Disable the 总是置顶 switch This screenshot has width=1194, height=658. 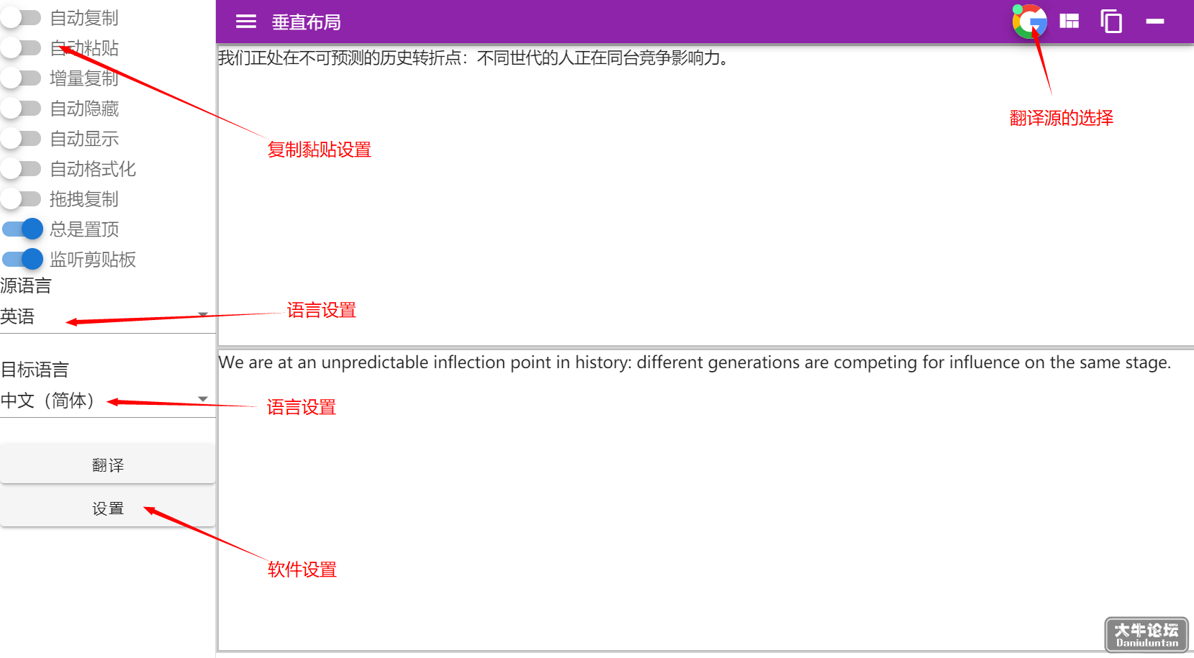coord(22,229)
